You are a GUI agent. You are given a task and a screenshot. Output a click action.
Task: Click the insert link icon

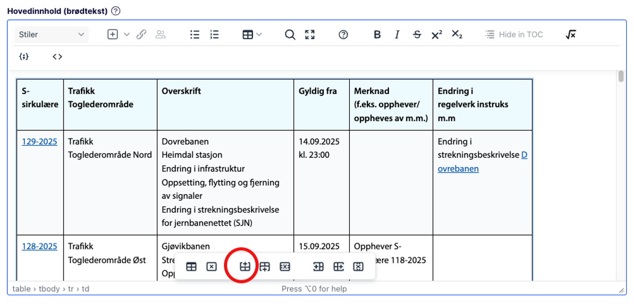tap(141, 35)
